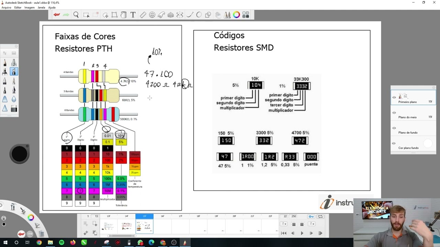Select the Flood Fill bucket tool
This screenshot has height=247, width=440.
point(123,15)
